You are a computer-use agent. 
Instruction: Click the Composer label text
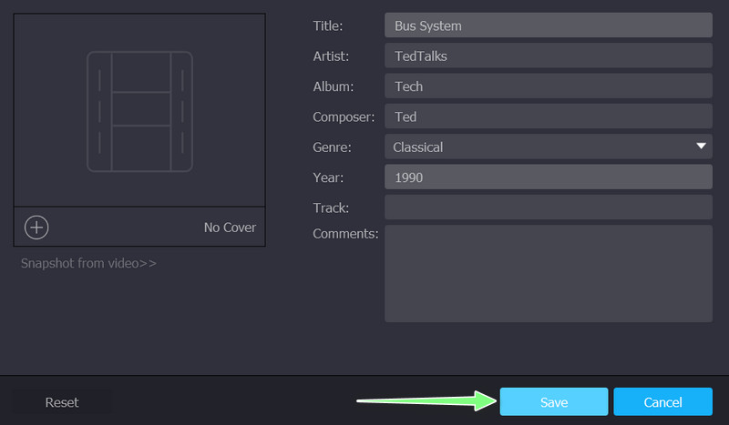[344, 117]
